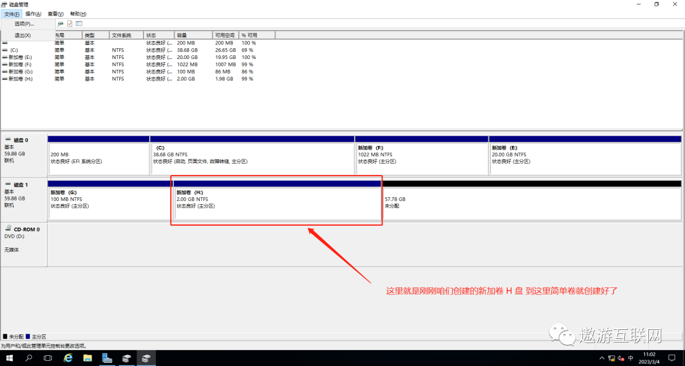
Task: Sort by the 布局 column header
Action: [68, 35]
